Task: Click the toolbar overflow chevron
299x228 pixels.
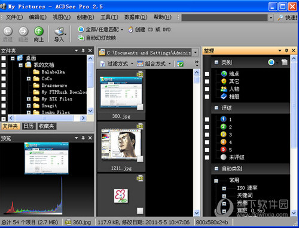Action: coord(197,63)
